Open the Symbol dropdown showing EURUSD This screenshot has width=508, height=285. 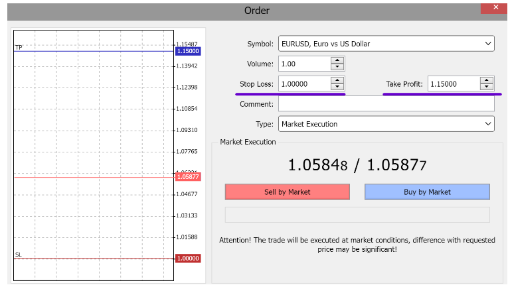pos(386,44)
